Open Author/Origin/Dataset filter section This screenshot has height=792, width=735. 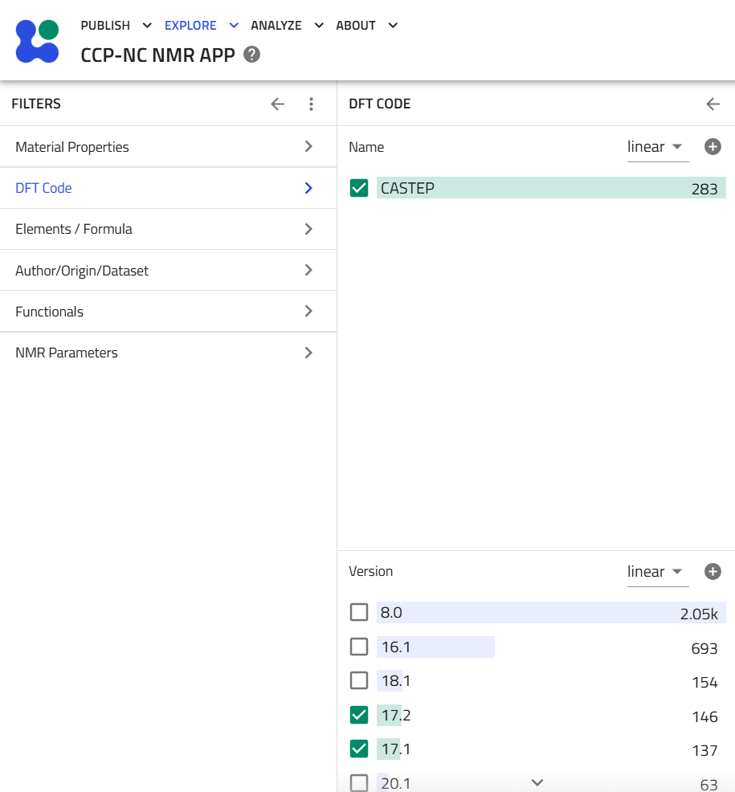point(168,270)
